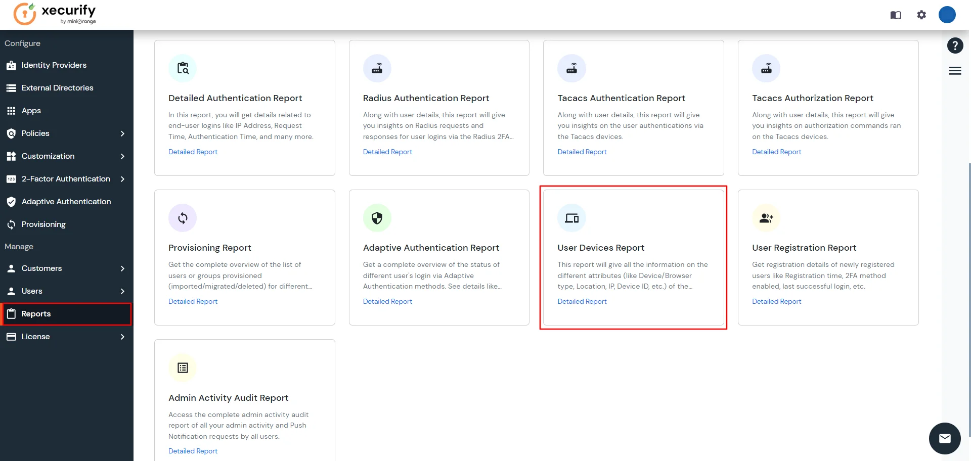
Task: Open the support chat bubble at bottom right
Action: pos(944,438)
